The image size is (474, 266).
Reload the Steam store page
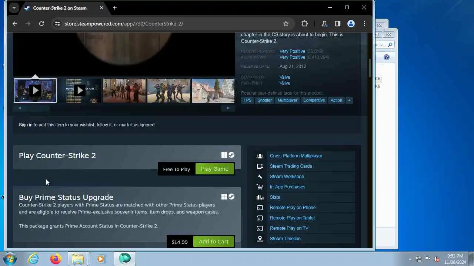[41, 24]
